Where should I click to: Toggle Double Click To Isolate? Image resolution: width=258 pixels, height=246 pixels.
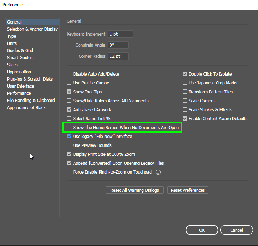point(185,74)
